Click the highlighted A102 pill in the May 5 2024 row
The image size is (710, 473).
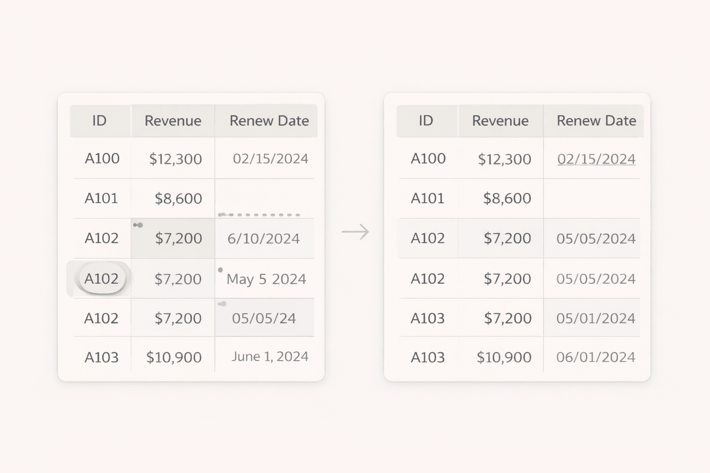pyautogui.click(x=102, y=279)
